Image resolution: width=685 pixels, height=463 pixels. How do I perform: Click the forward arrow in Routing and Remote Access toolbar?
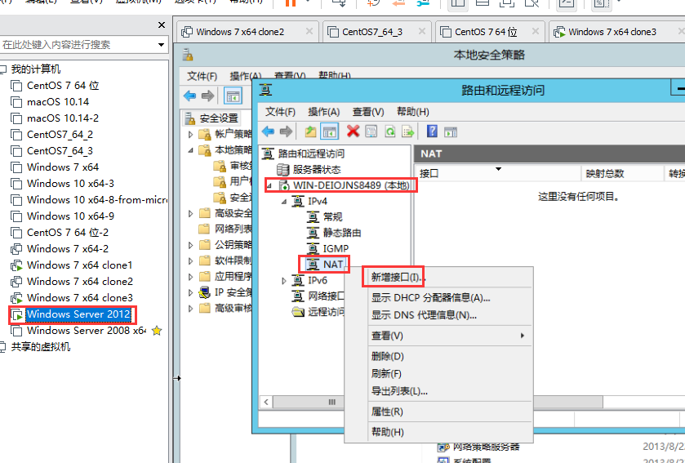[286, 131]
